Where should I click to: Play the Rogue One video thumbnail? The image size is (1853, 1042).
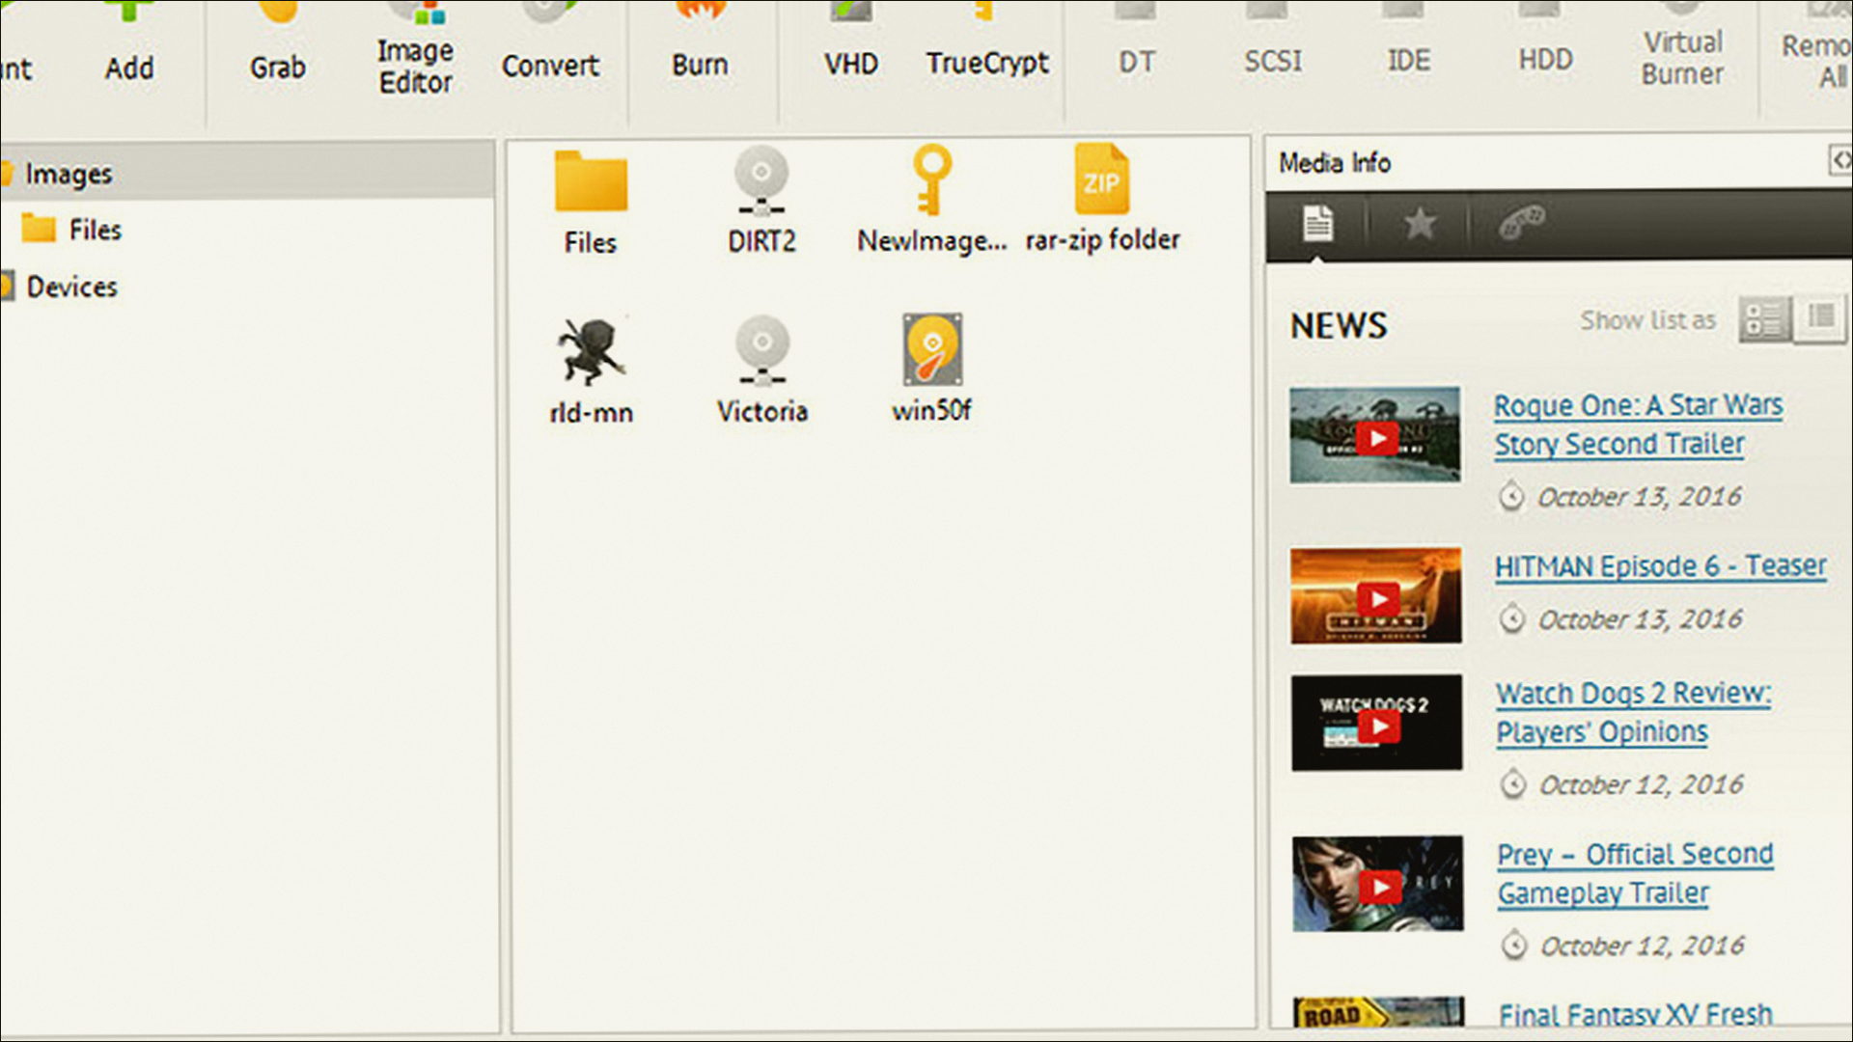(1375, 436)
